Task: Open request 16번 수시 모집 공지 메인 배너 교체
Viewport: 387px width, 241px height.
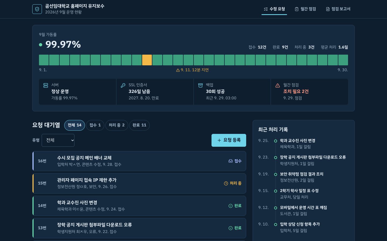Action: point(139,161)
